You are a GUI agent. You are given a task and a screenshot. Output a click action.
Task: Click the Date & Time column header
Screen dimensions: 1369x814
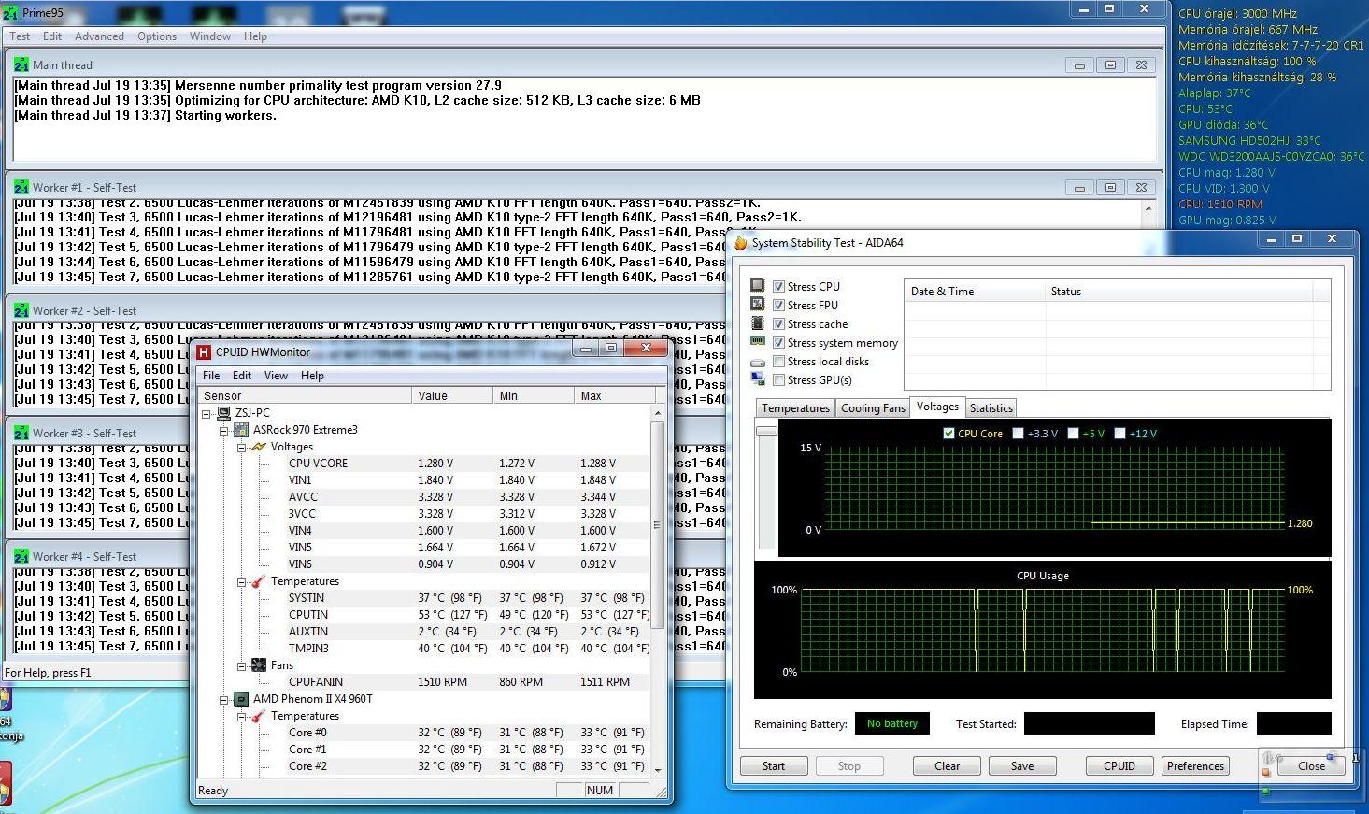point(975,292)
